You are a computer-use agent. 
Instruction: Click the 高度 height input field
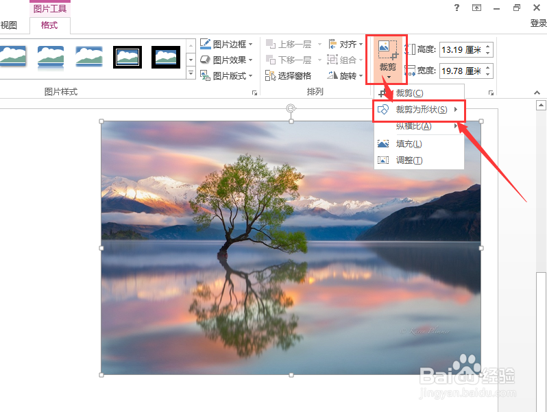click(x=462, y=49)
